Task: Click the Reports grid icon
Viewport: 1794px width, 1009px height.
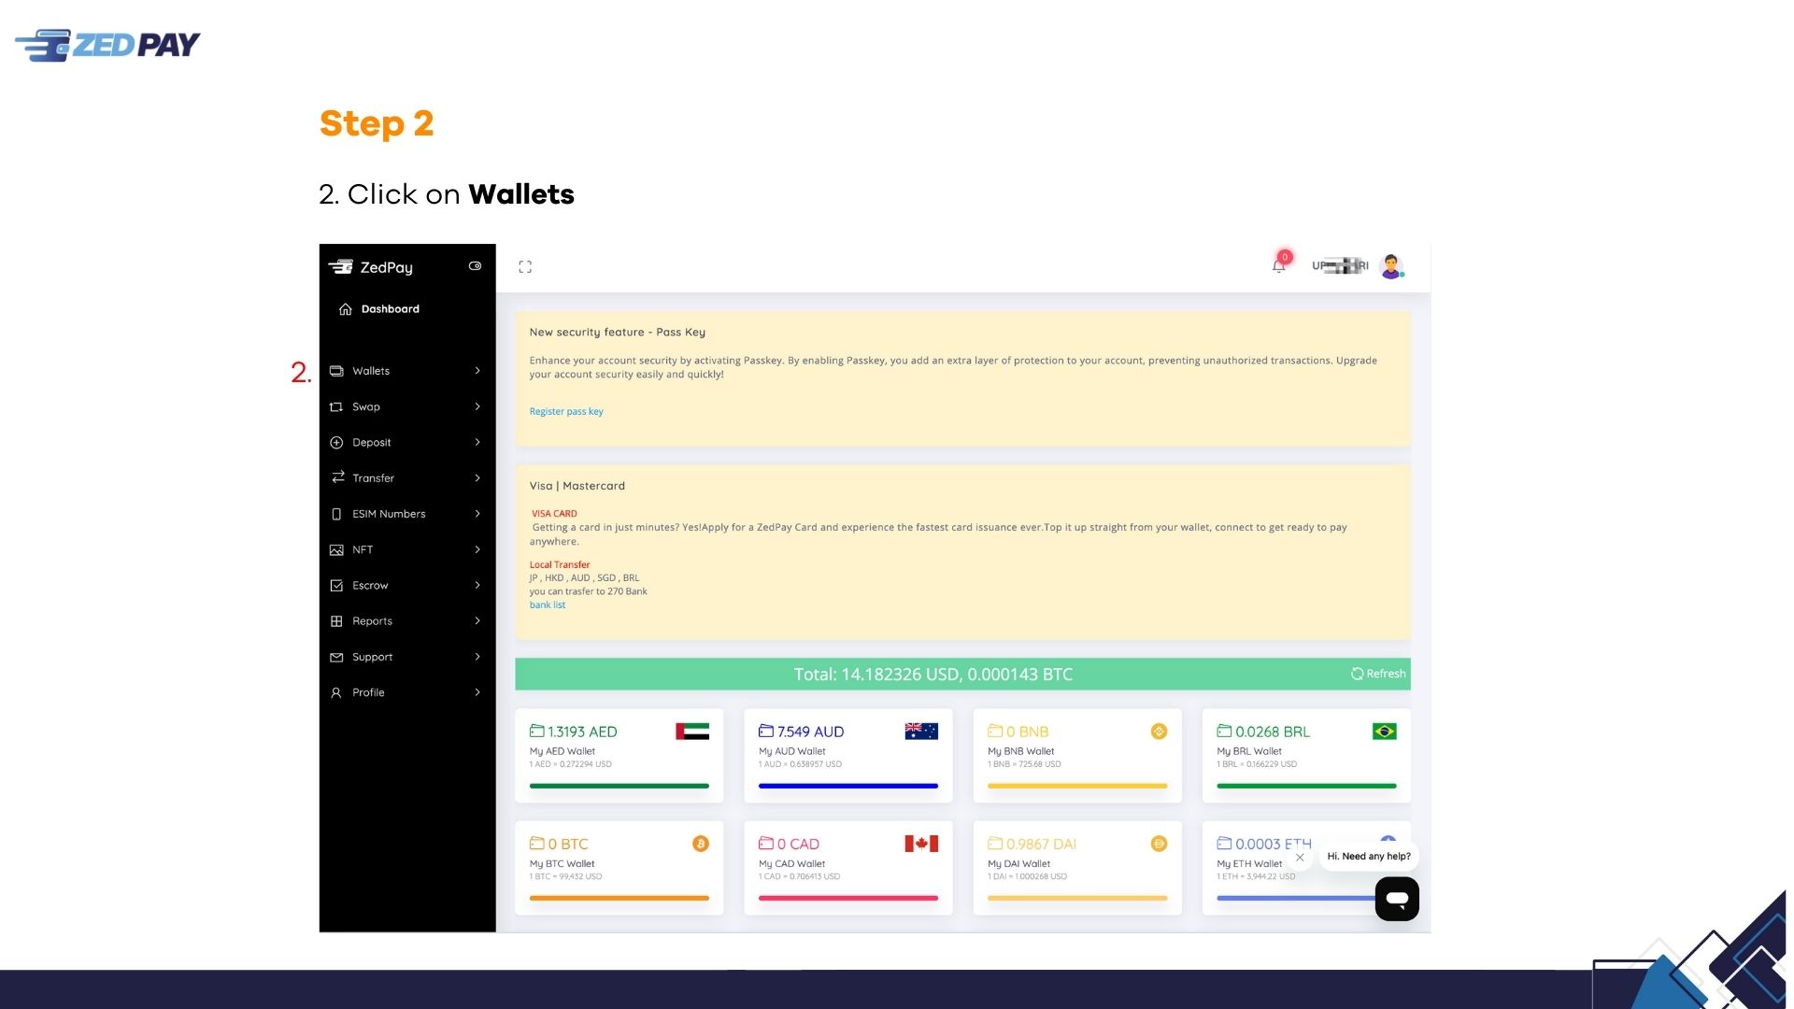Action: [336, 621]
